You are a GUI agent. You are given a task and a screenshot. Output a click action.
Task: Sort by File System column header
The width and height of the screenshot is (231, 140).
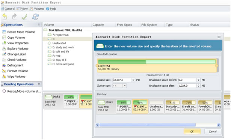tap(152, 25)
